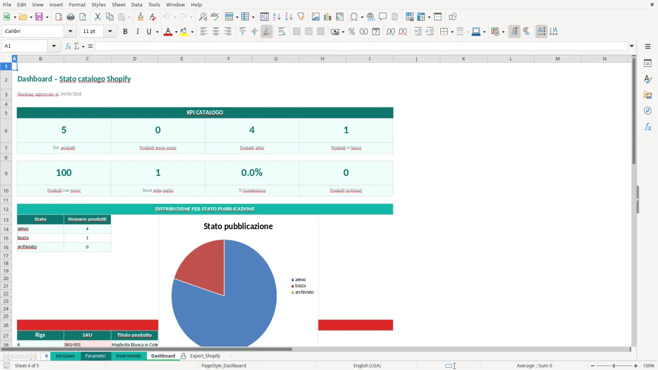Image resolution: width=658 pixels, height=370 pixels.
Task: Open the Data menu
Action: (137, 4)
